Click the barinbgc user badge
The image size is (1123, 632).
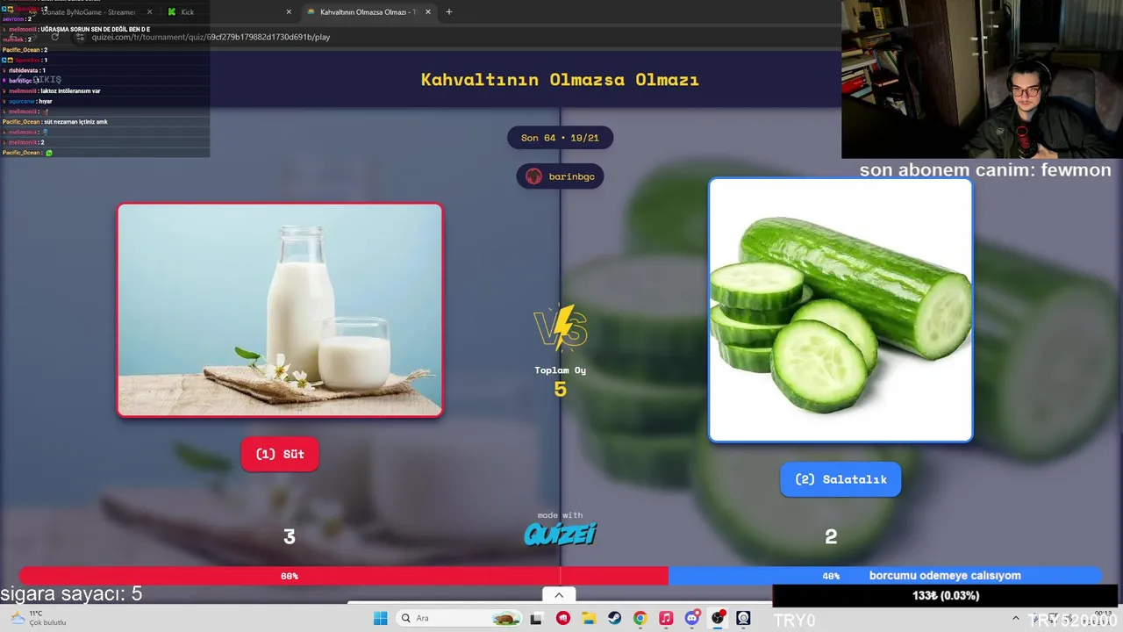[x=560, y=176]
